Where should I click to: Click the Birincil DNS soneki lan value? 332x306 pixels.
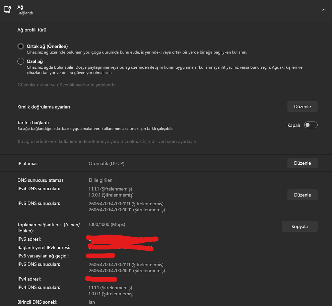coord(92,302)
